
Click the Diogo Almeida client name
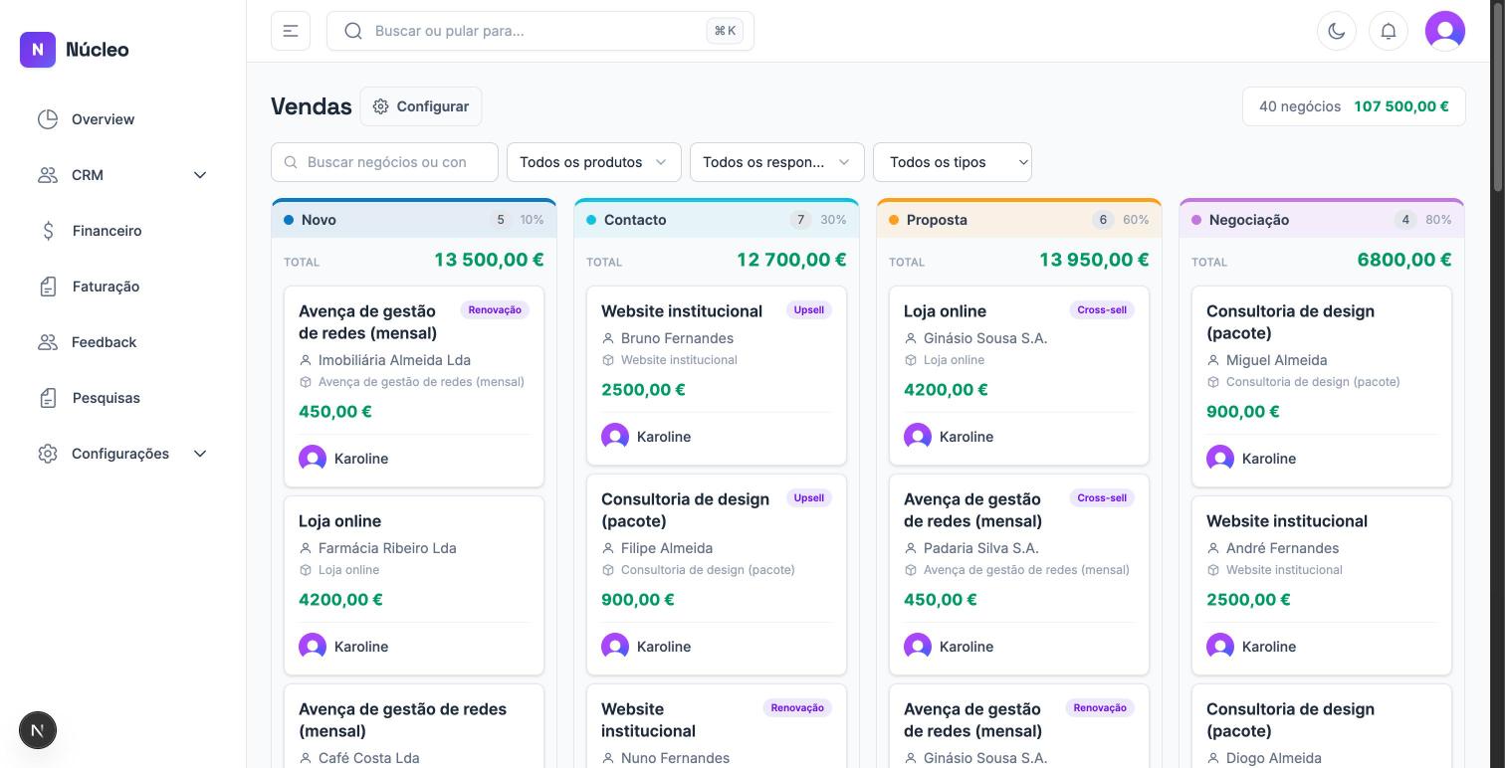pos(1274,758)
